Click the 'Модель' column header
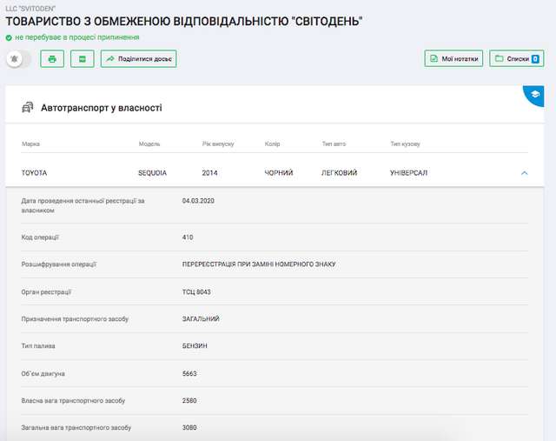 149,144
